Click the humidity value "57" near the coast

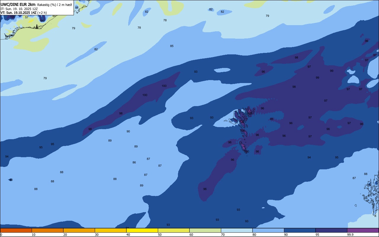click(27, 17)
